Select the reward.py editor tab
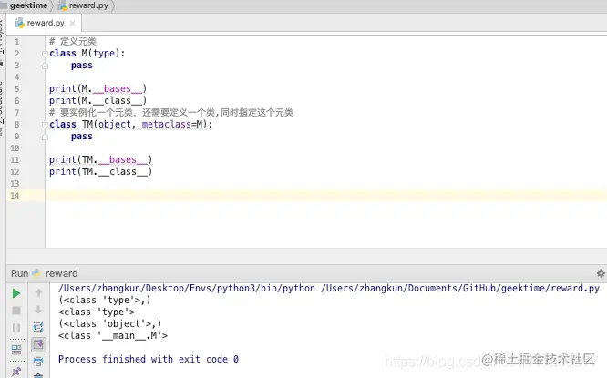607x378 pixels. [x=44, y=23]
